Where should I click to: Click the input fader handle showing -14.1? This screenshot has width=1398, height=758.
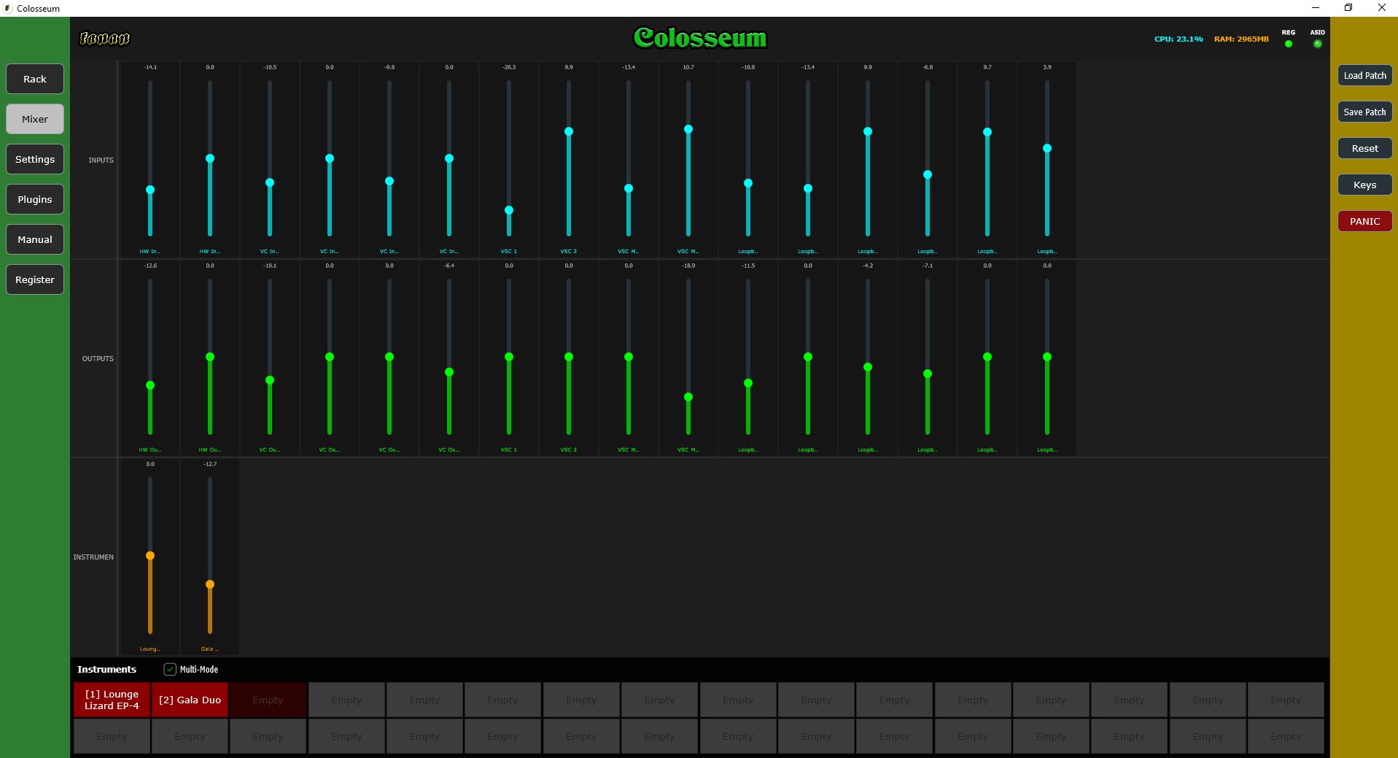pyautogui.click(x=150, y=190)
